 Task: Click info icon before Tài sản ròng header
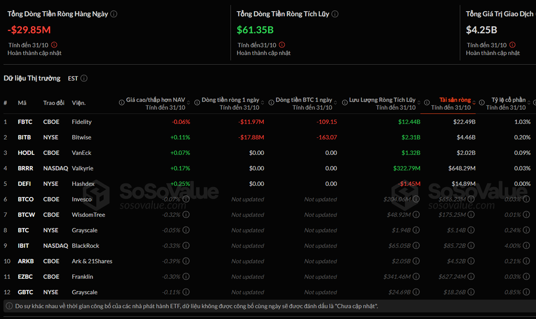[x=427, y=103]
